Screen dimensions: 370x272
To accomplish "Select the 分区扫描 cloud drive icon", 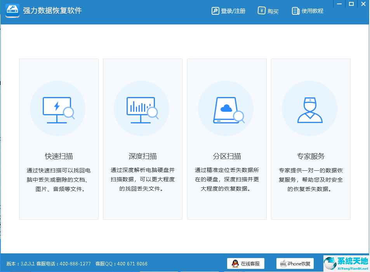I will 229,110.
